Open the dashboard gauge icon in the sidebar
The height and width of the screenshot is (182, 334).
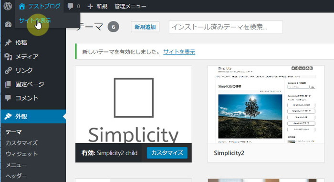(x=8, y=24)
